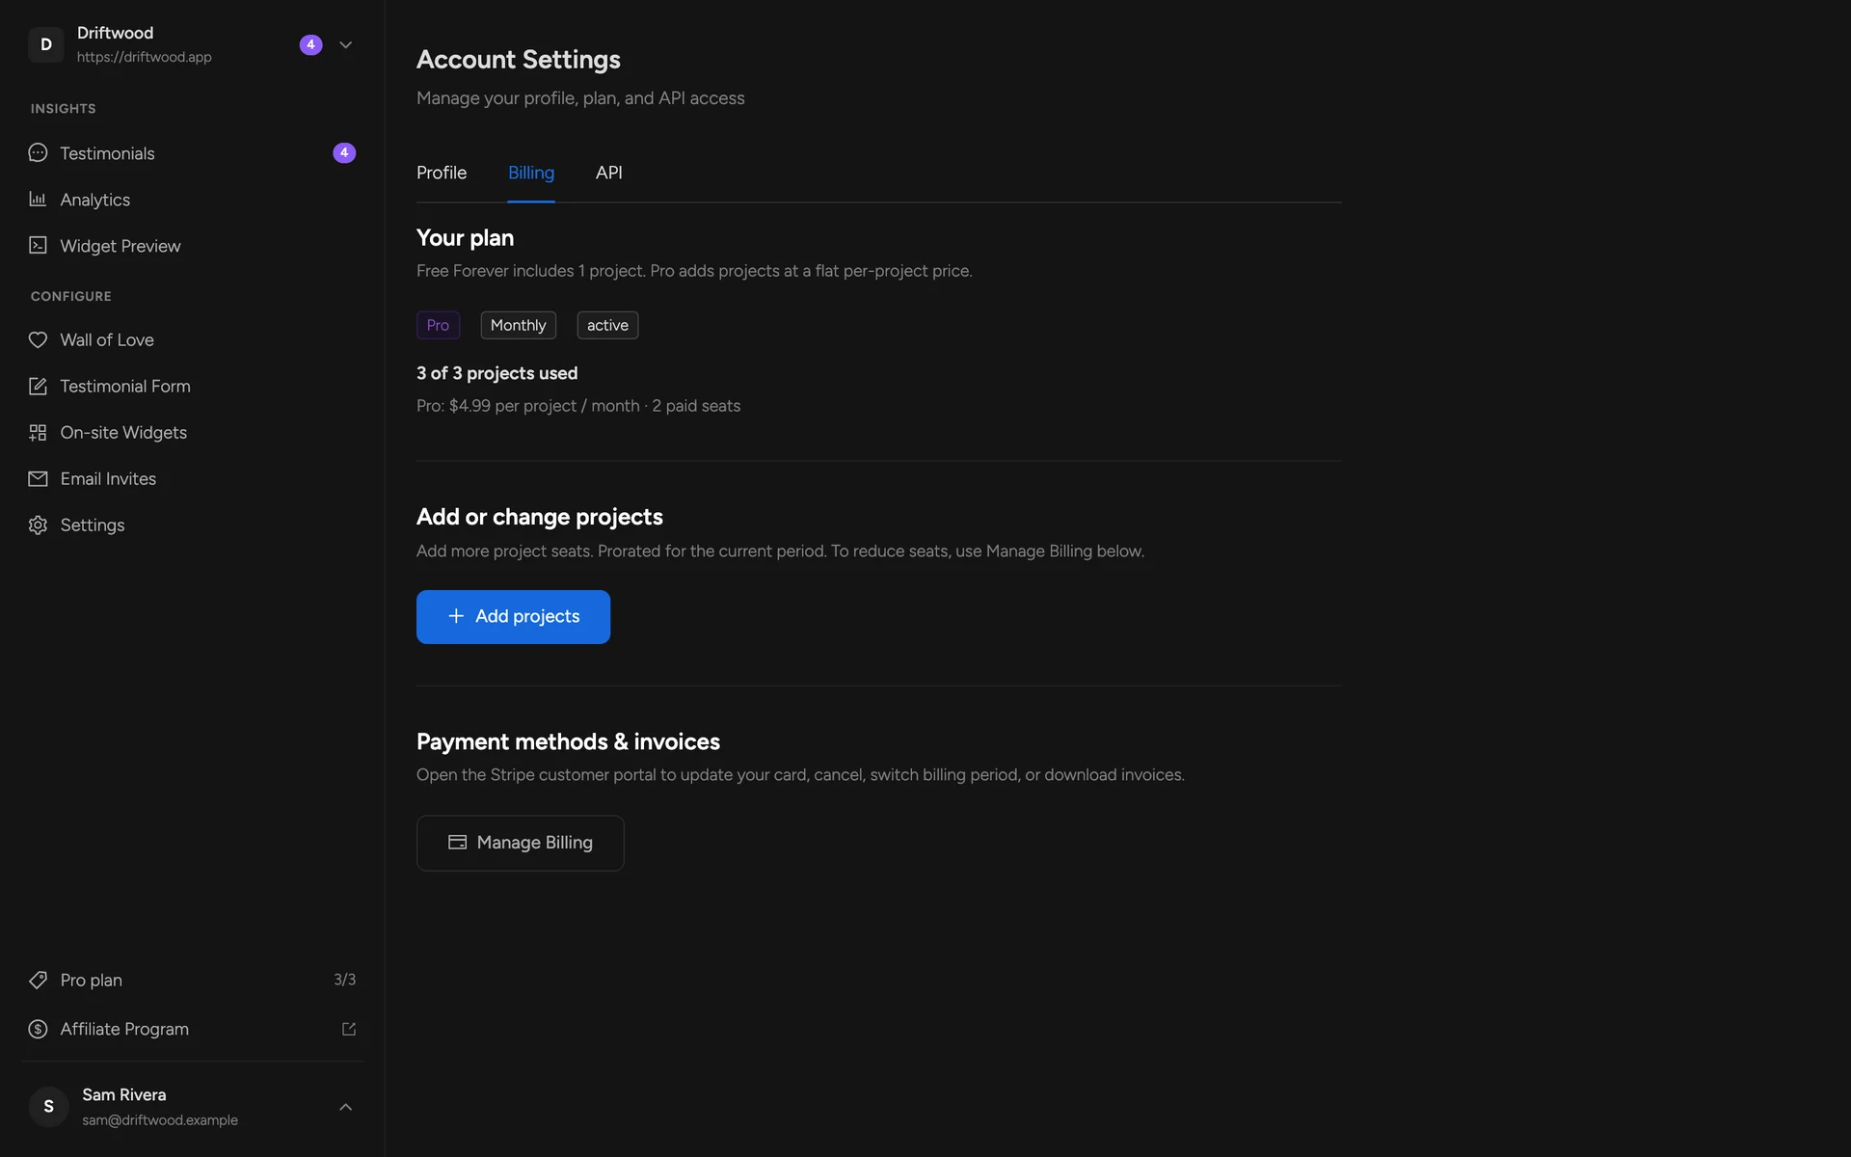Click the 3/3 Pro plan usage count

coord(345,980)
